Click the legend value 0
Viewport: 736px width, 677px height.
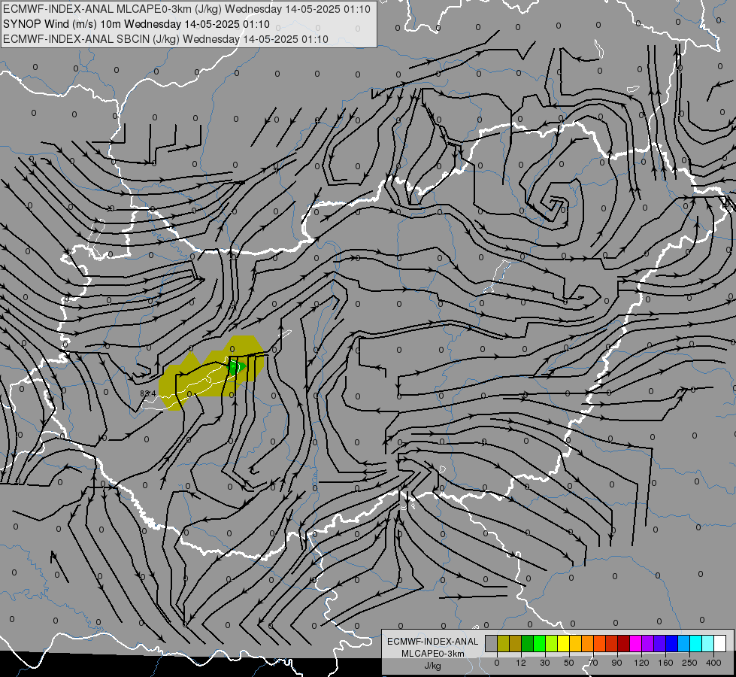click(497, 663)
